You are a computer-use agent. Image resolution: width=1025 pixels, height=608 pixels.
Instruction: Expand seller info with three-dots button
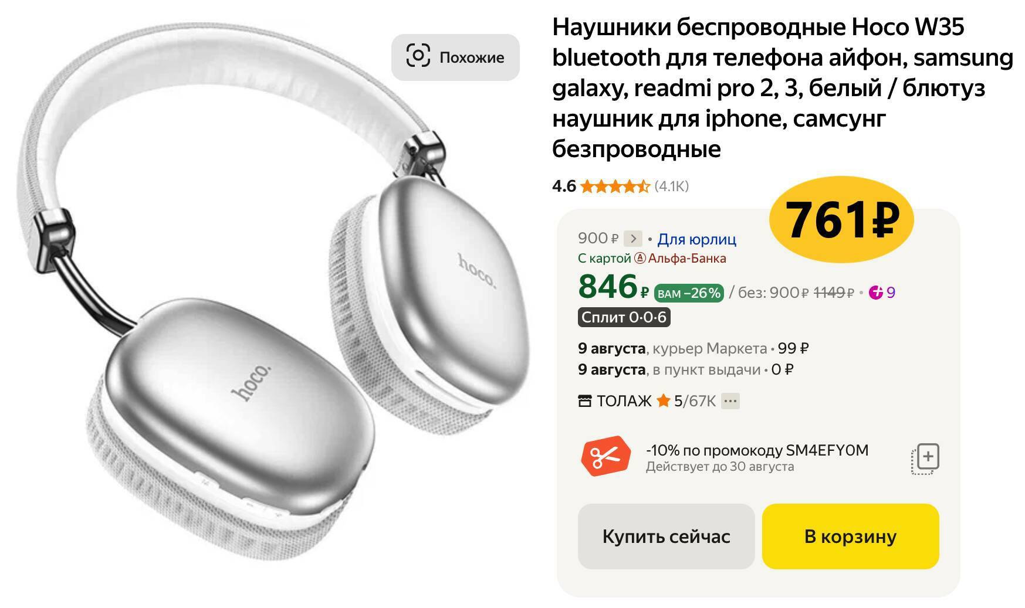730,401
